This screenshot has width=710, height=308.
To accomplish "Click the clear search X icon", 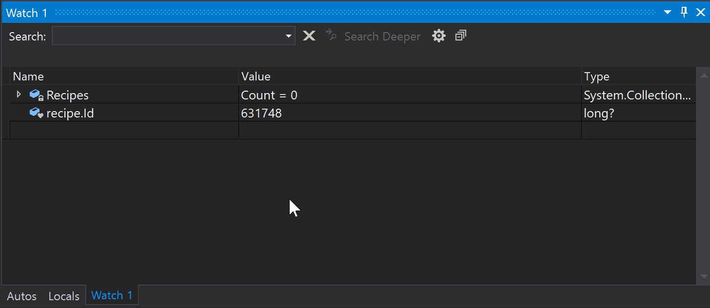I will [309, 36].
